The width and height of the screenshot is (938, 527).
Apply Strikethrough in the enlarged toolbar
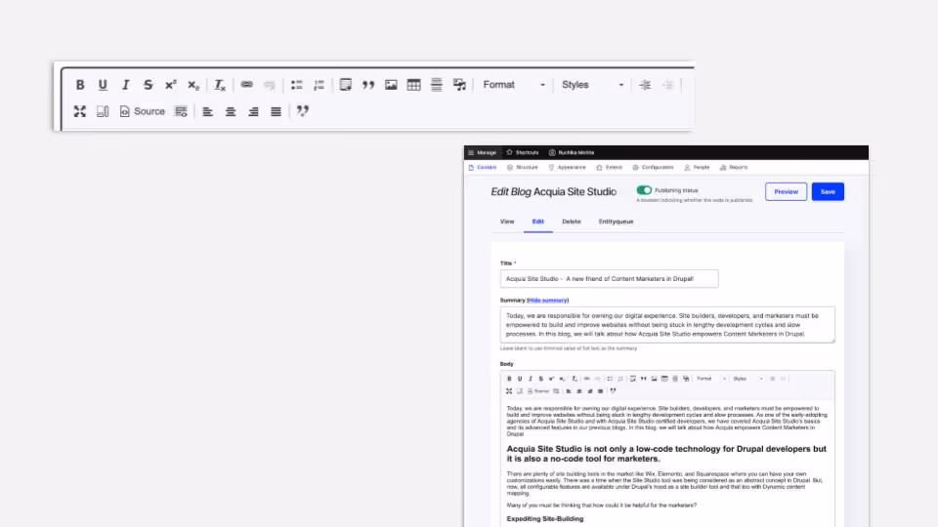coord(148,85)
